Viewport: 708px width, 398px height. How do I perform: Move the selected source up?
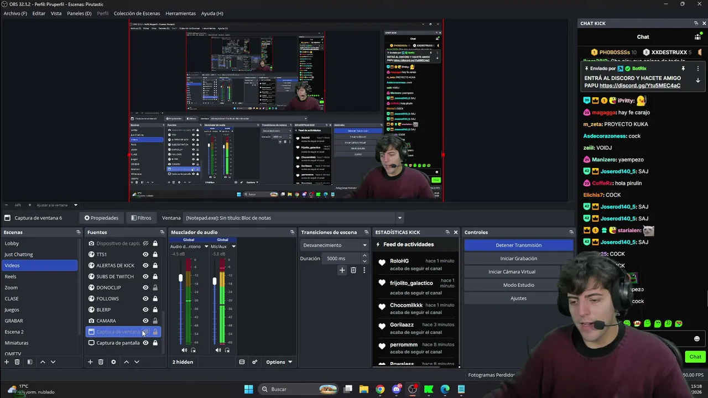(x=126, y=362)
